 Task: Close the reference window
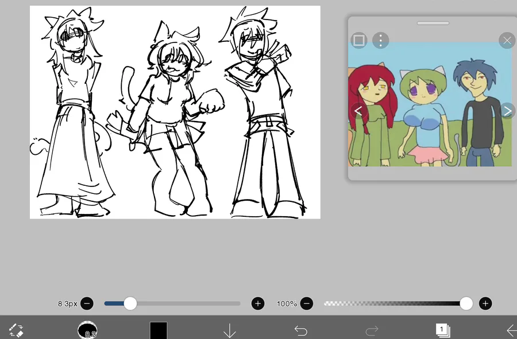[x=507, y=41]
